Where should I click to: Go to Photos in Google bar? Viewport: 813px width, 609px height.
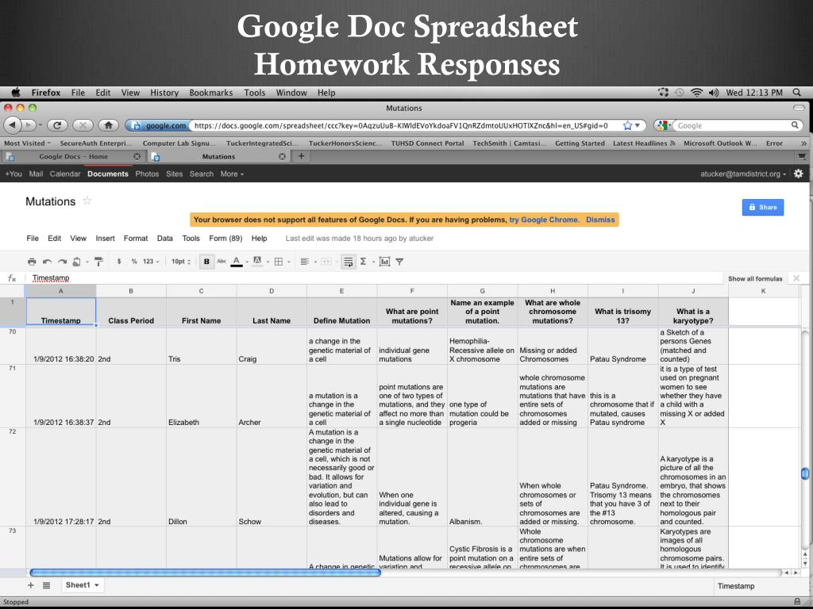tap(147, 174)
